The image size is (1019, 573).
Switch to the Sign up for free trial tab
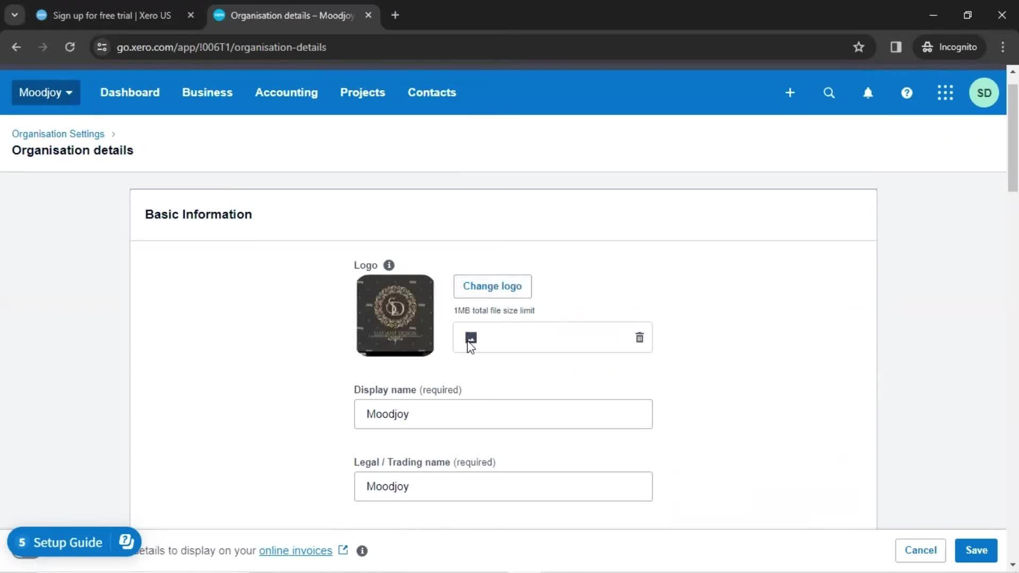[x=111, y=15]
